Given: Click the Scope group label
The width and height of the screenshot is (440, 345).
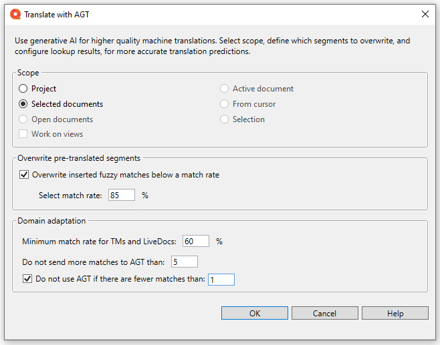Looking at the screenshot, I should (x=28, y=73).
